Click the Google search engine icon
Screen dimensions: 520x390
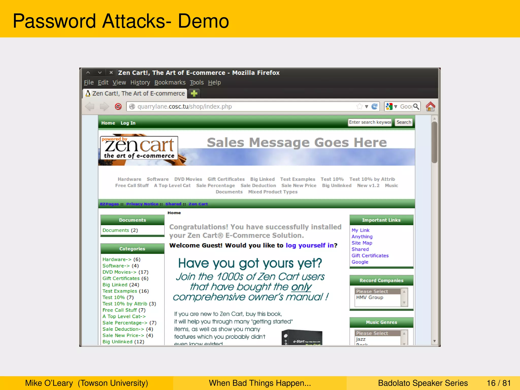click(x=389, y=106)
